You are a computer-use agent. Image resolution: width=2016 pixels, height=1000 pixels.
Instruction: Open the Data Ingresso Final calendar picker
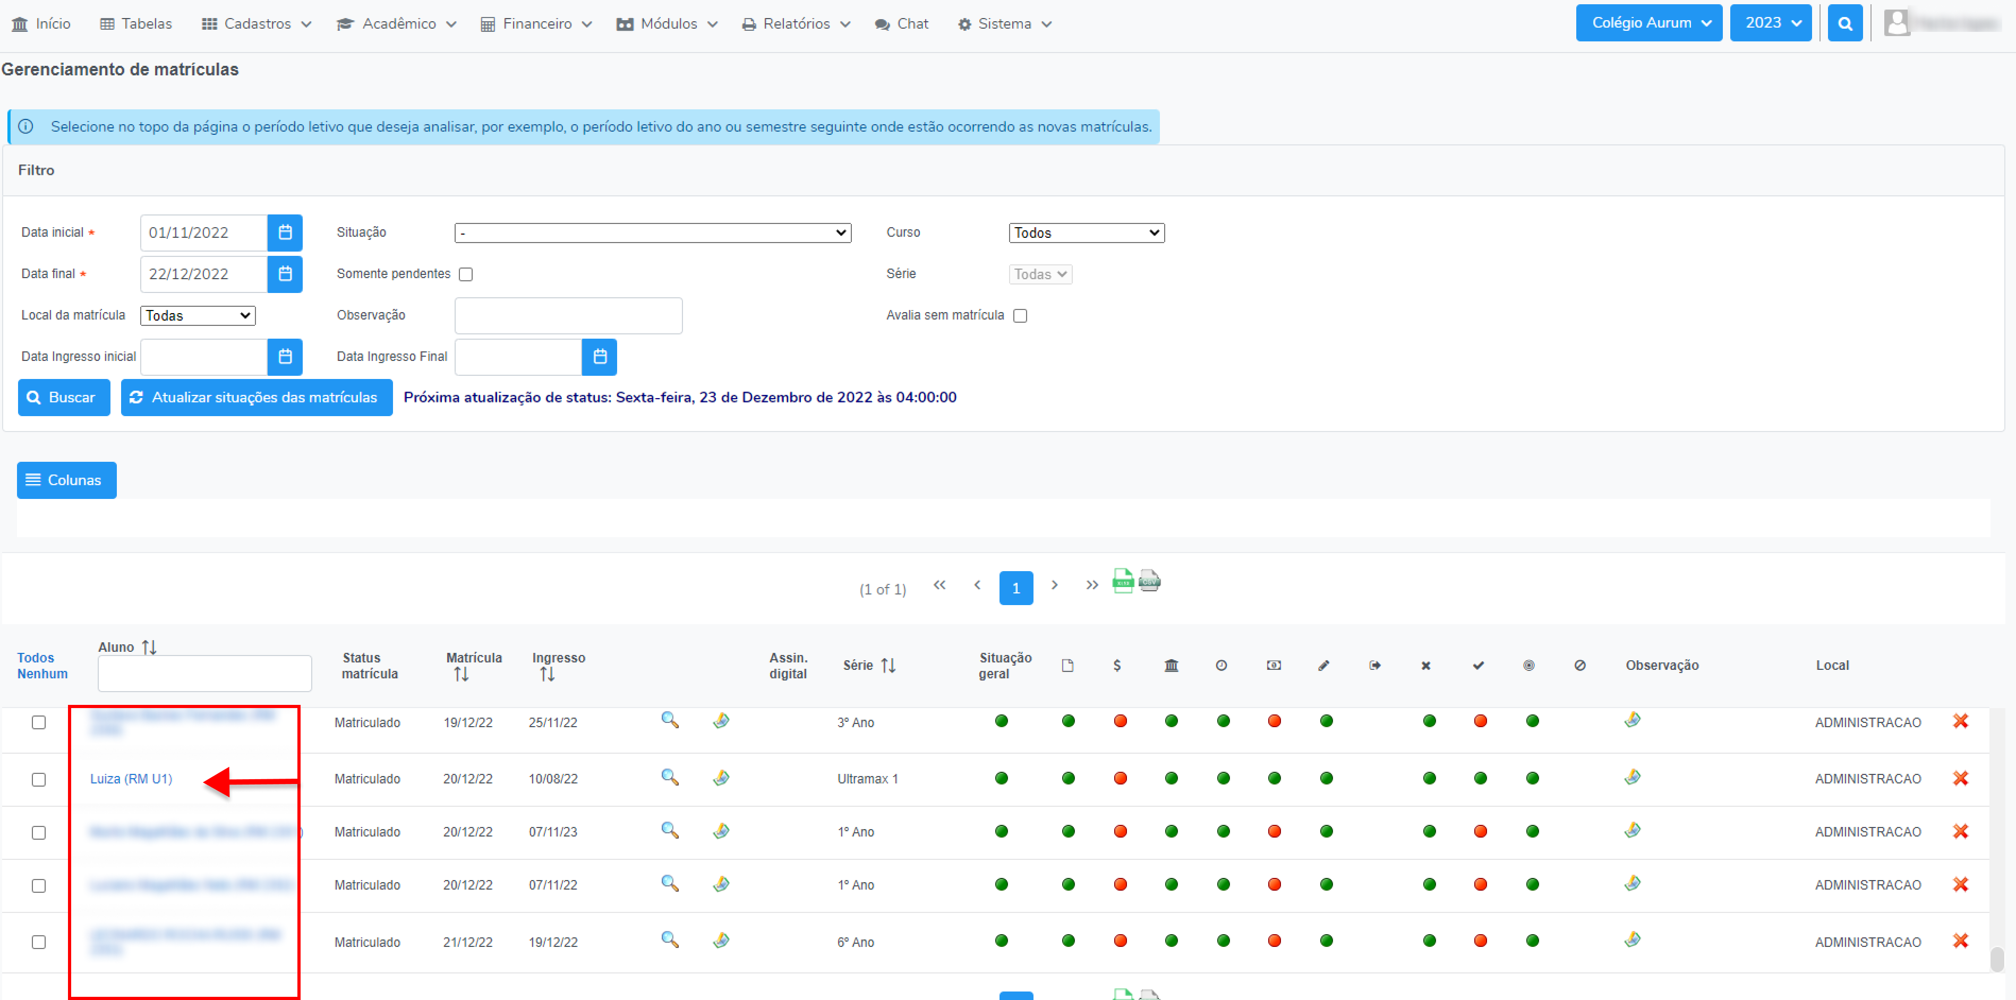click(600, 357)
